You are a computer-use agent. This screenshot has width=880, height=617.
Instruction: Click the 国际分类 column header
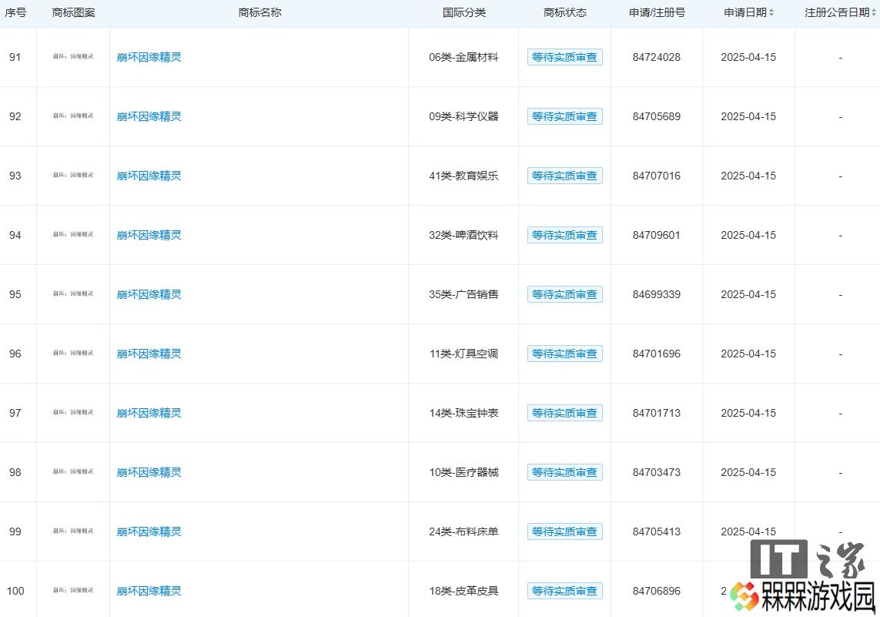464,12
